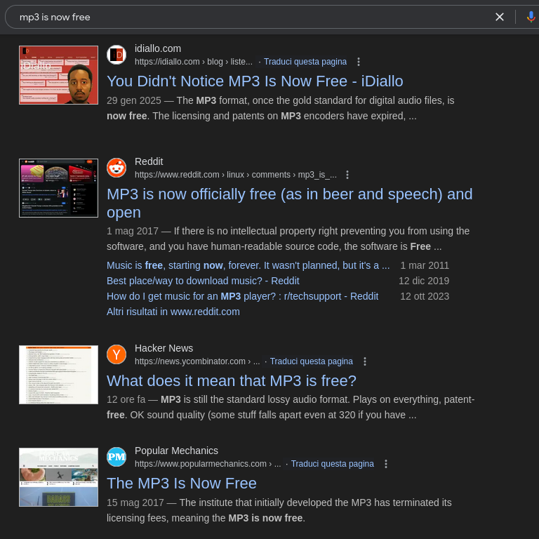Viewport: 539px width, 539px height.
Task: Open the Reddit result thumbnail image
Action: point(58,188)
